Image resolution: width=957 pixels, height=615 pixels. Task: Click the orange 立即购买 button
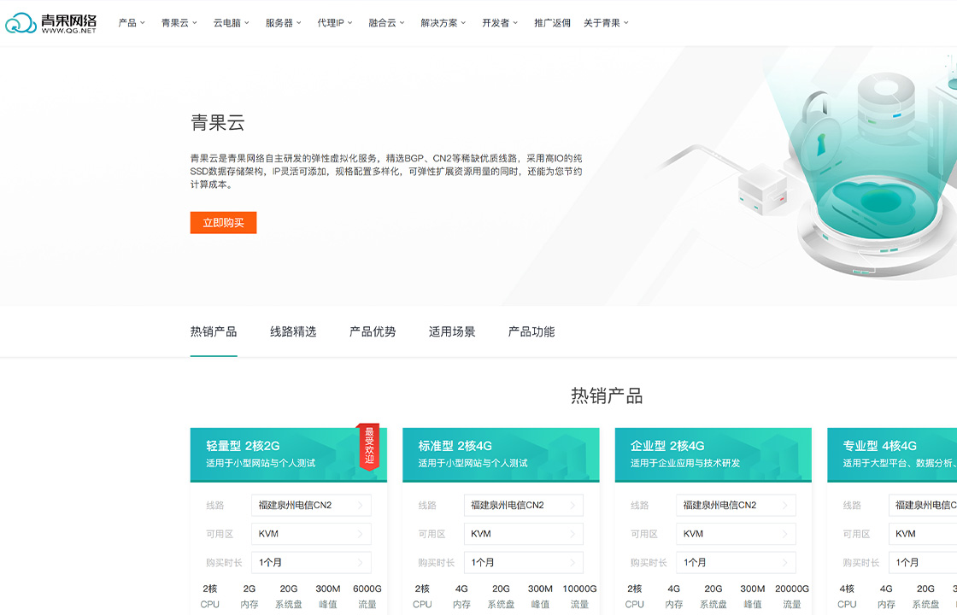click(223, 223)
